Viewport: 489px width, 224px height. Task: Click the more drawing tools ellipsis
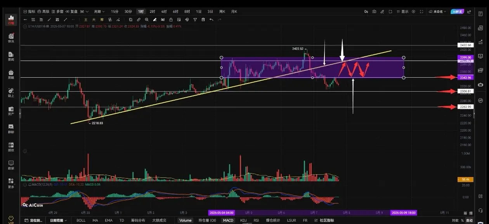[x=73, y=19]
